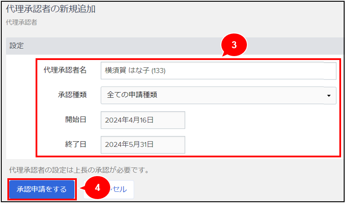
Task: Click the 2024年5月31日 date text
Action: pyautogui.click(x=129, y=145)
